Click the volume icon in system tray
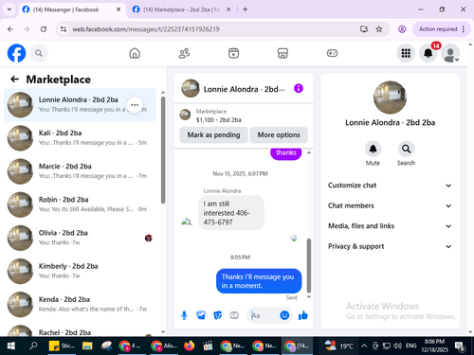 click(398, 346)
